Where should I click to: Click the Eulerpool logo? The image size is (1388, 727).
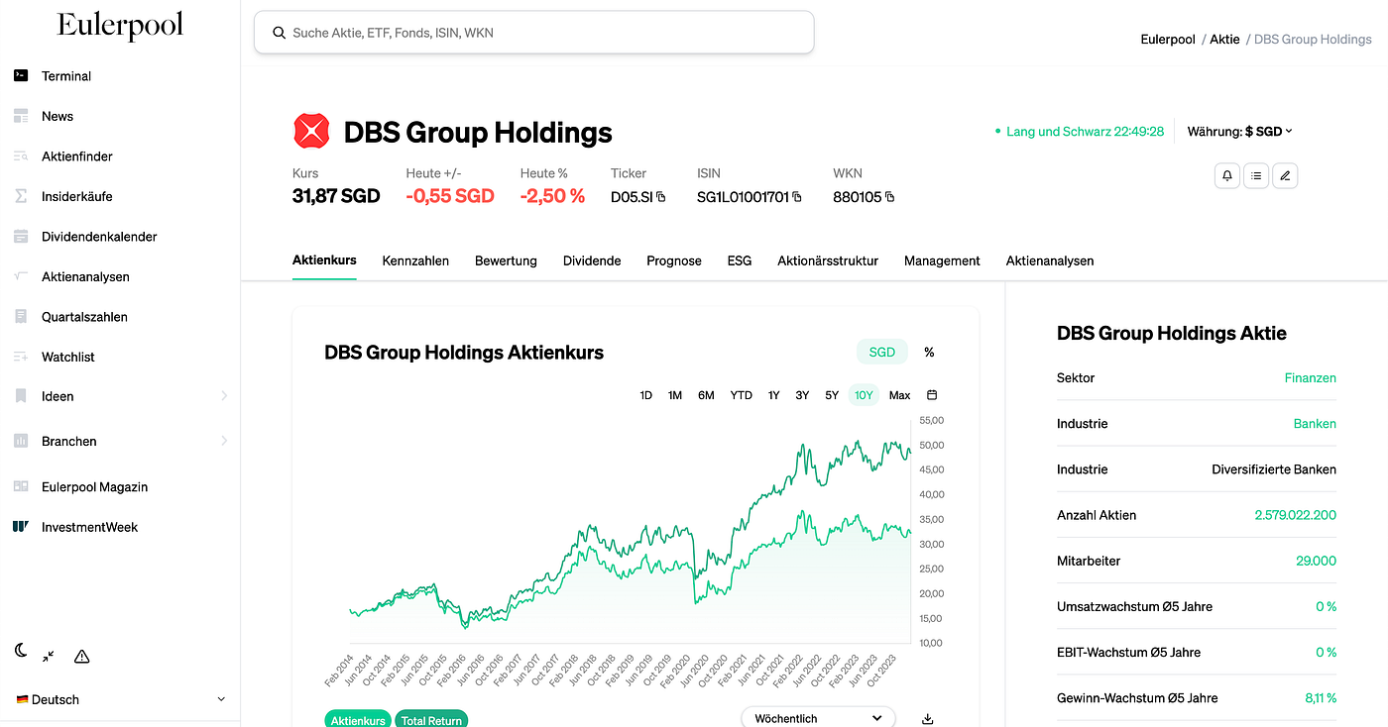point(120,26)
